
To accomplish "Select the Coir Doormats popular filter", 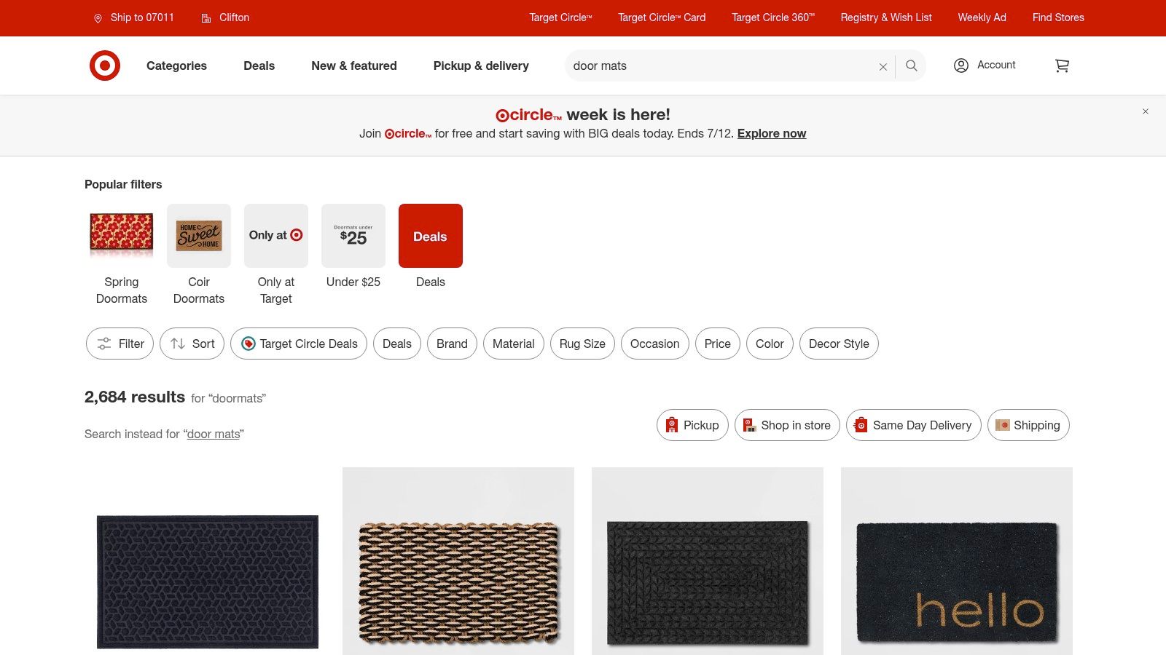I will point(199,255).
